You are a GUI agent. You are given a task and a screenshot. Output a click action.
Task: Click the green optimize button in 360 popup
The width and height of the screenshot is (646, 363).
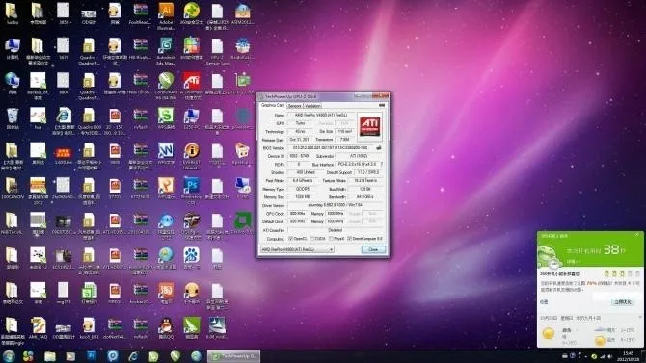click(623, 302)
